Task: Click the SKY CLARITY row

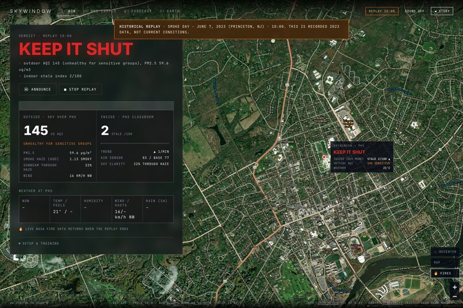Action: (x=134, y=164)
